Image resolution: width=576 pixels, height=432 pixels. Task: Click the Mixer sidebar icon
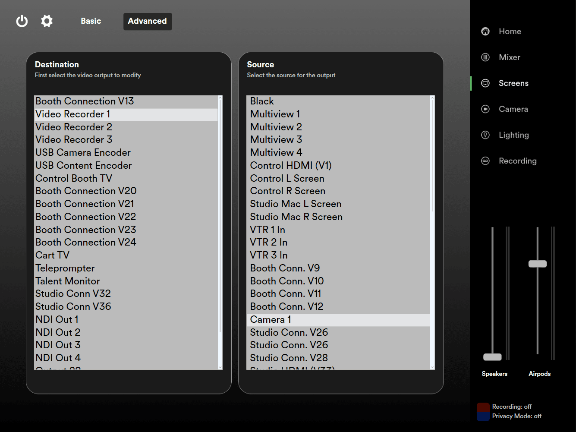485,57
